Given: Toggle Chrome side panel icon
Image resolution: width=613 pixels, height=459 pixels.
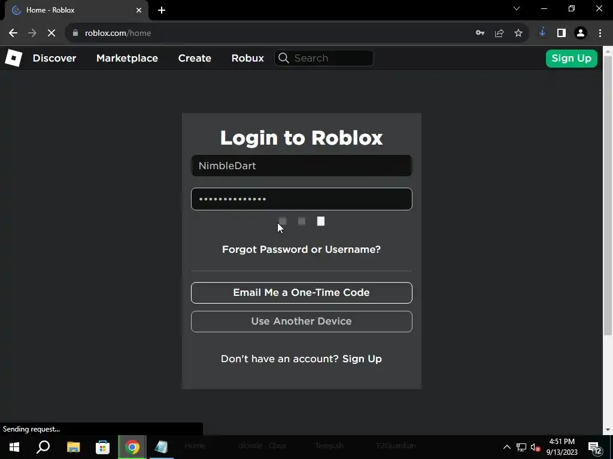Looking at the screenshot, I should pyautogui.click(x=562, y=33).
